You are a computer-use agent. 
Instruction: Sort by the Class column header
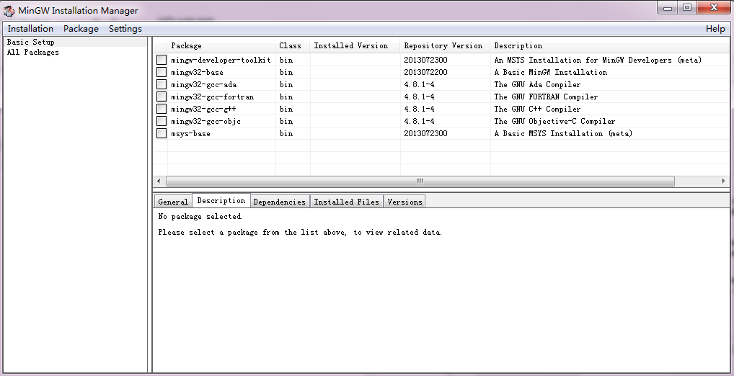click(293, 45)
